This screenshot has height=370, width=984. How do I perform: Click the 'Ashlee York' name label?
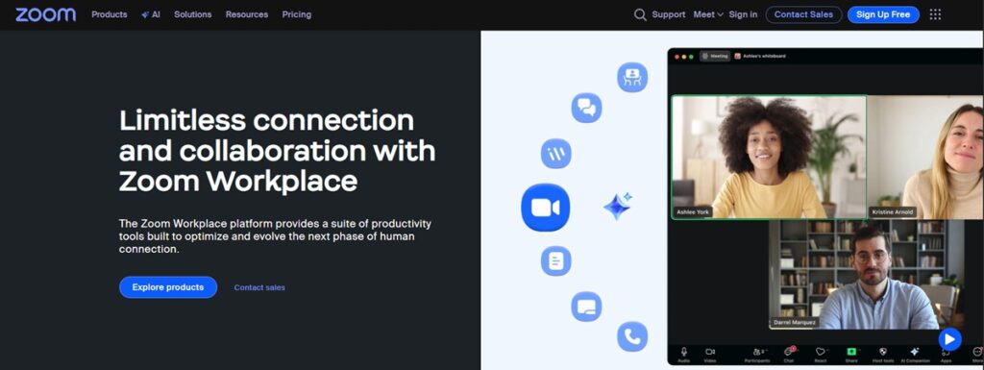[693, 212]
